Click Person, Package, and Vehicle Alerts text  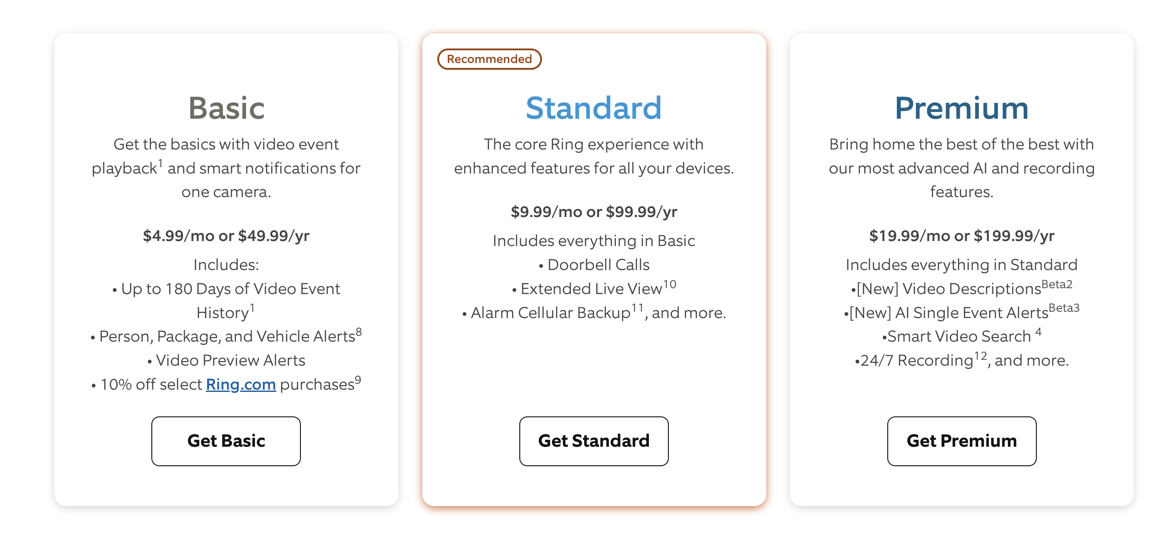[227, 336]
